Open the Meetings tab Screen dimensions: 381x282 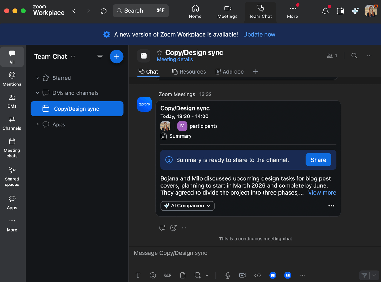click(227, 12)
